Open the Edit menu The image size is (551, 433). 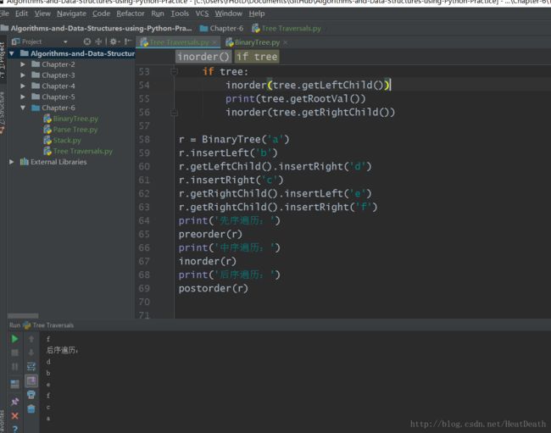21,14
